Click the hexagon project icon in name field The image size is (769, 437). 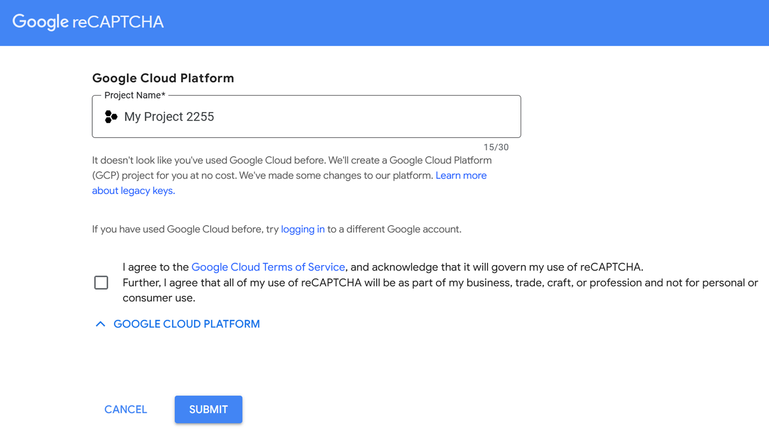[x=111, y=117]
